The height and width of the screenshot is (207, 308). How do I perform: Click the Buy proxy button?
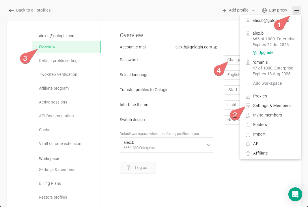[275, 10]
